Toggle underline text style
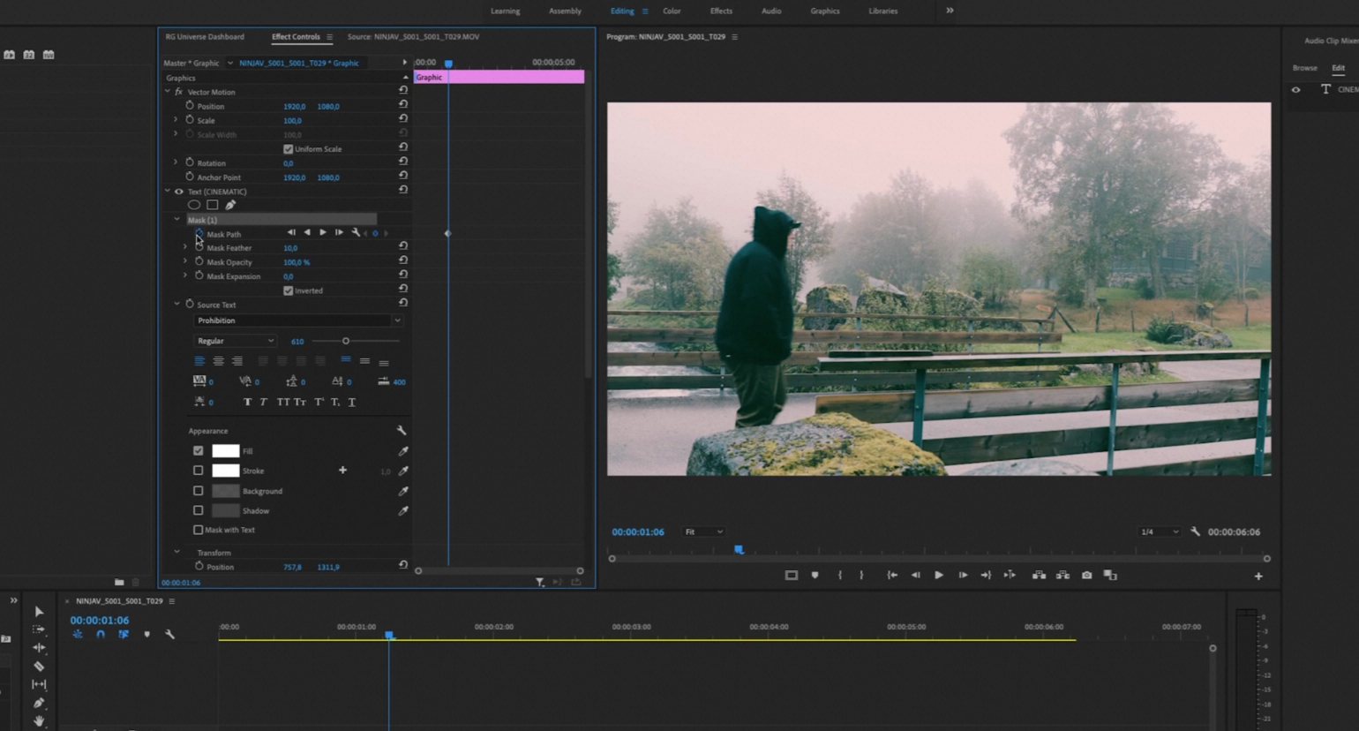 tap(351, 403)
